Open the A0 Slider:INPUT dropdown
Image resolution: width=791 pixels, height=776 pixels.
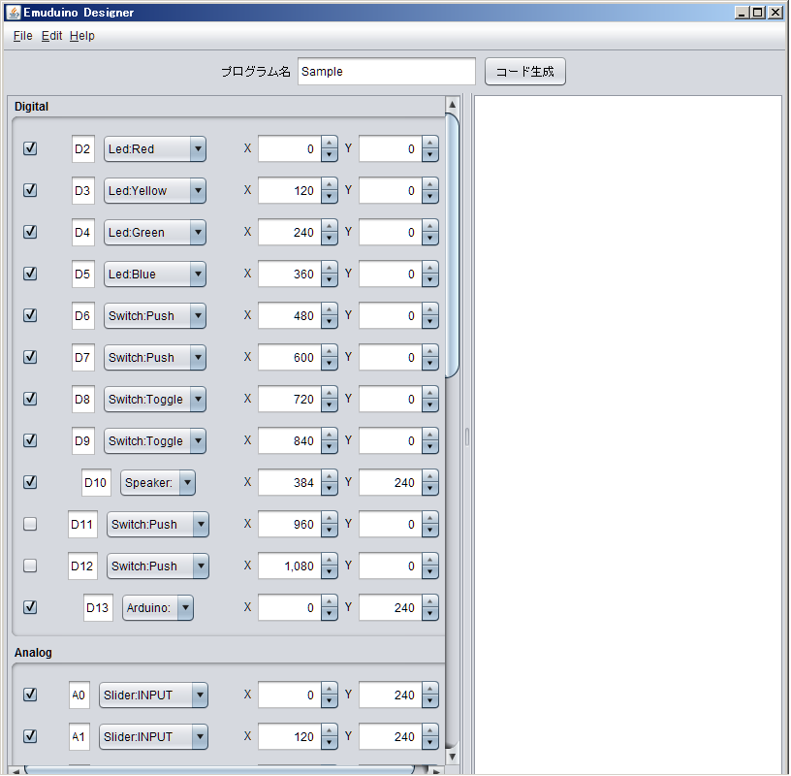click(153, 695)
